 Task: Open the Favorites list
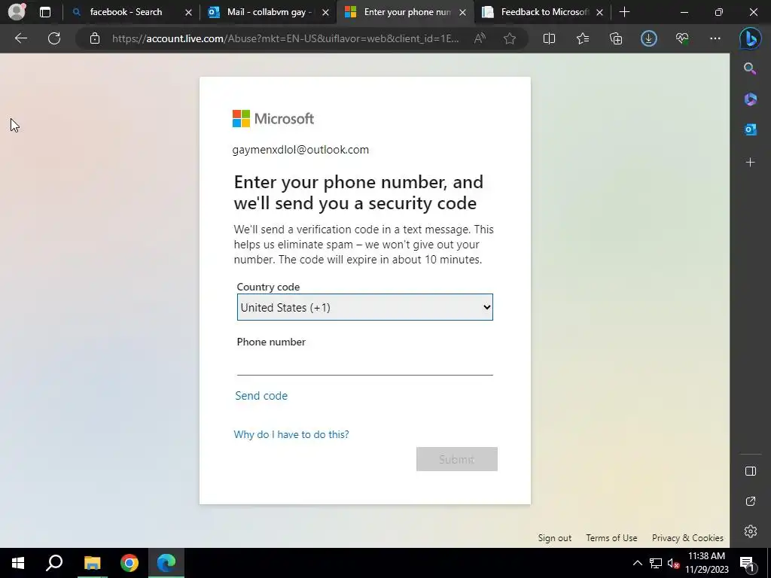tap(583, 38)
